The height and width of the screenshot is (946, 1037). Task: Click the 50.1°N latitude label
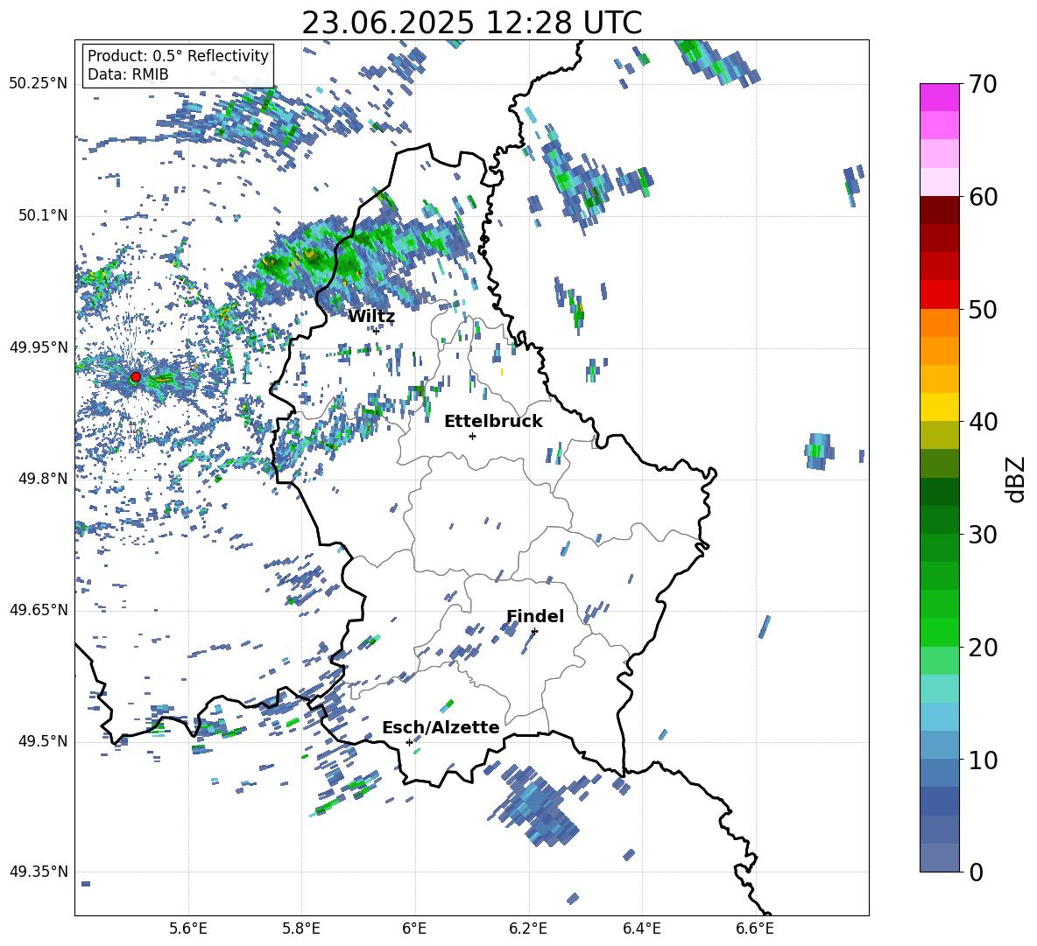click(44, 216)
